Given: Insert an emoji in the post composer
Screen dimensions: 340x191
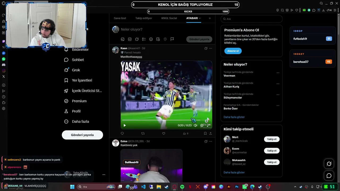Looking at the screenshot, I should pos(151,39).
